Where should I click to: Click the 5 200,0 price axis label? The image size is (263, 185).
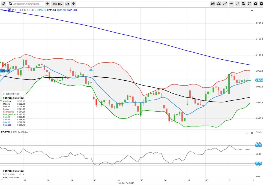coord(259,23)
